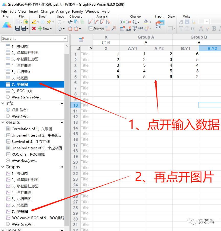Viewport: 221px width, 231px height.
Task: Collapse the Info section
Action: click(x=3, y=104)
